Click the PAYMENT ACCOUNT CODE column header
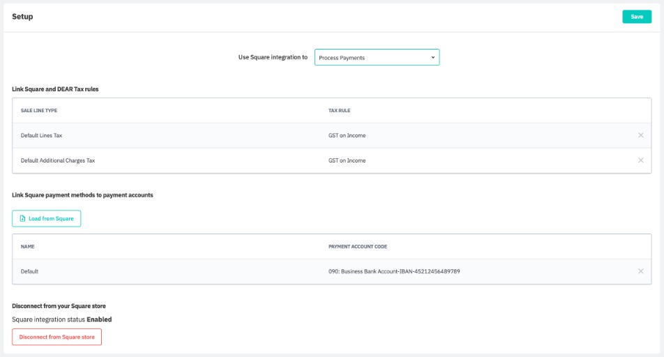Screen dimensions: 664x357 (358, 246)
